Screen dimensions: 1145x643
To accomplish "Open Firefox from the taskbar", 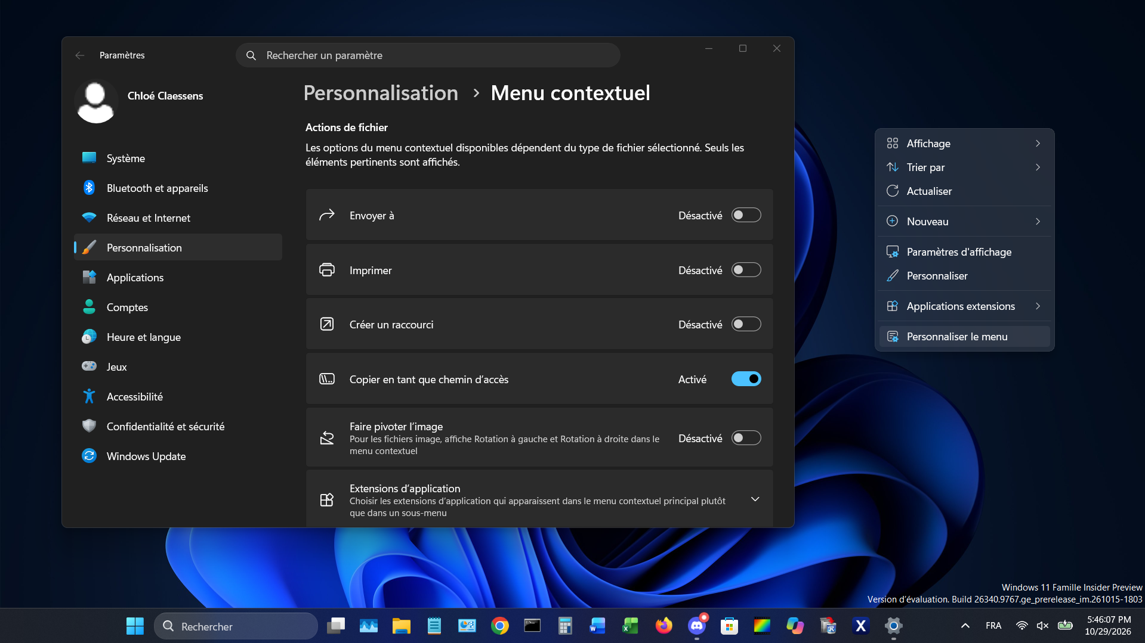I will (664, 626).
